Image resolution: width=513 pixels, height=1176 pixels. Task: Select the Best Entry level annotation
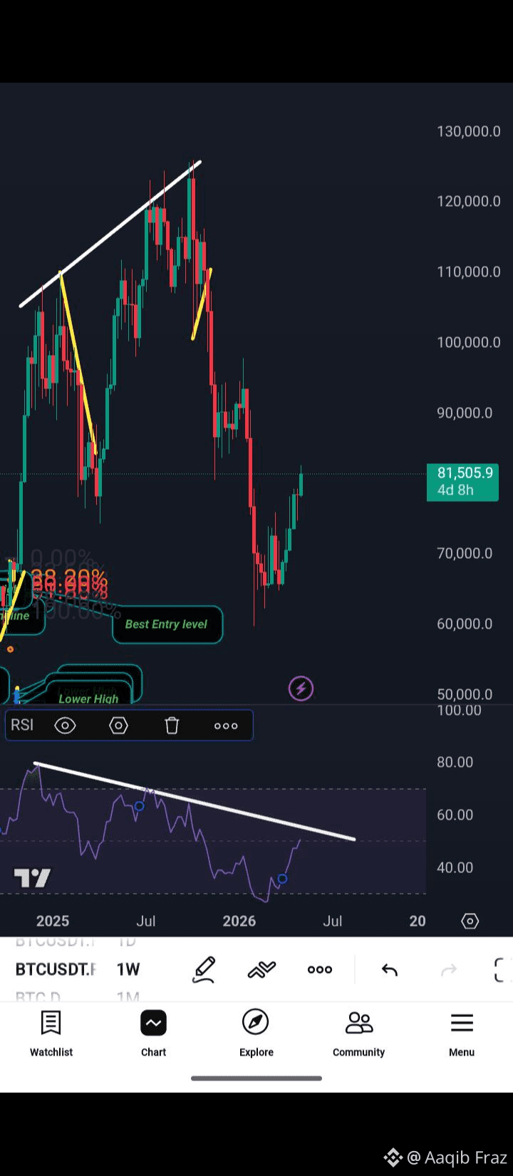click(x=167, y=624)
